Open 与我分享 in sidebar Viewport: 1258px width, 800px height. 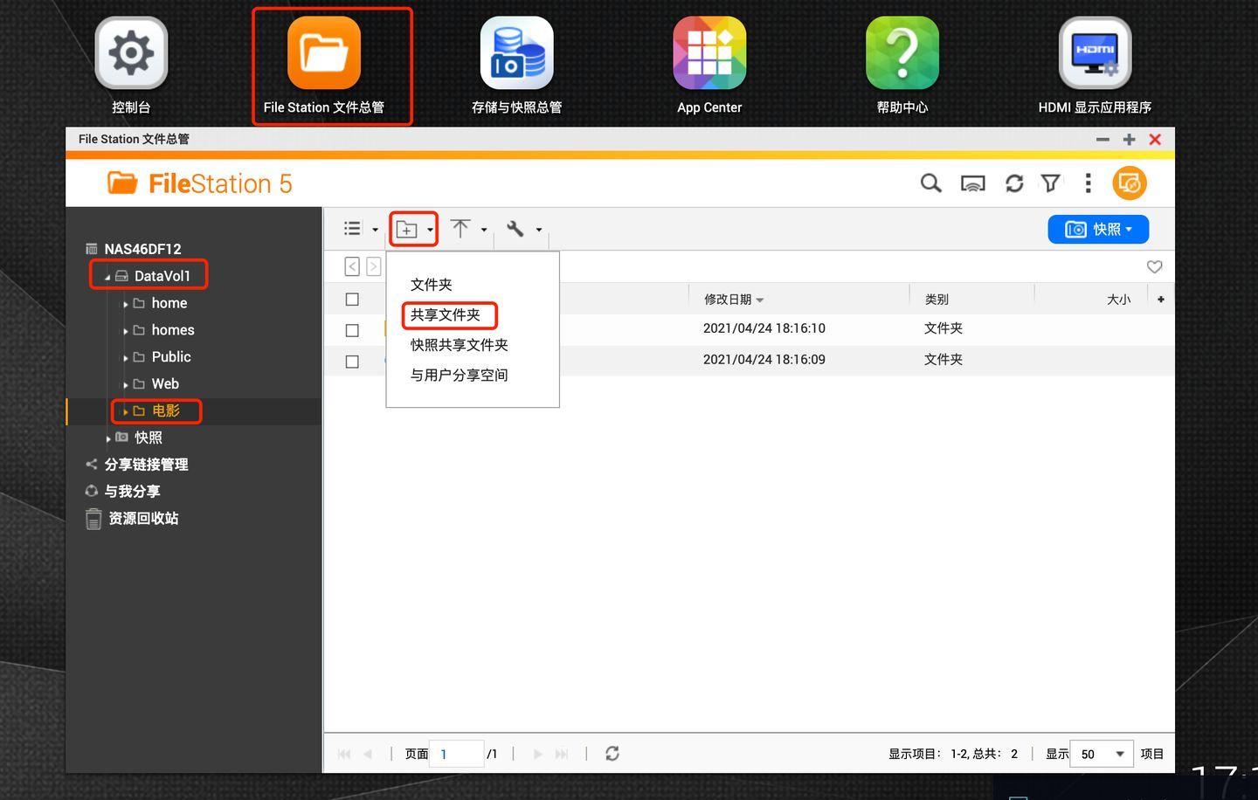coord(133,492)
